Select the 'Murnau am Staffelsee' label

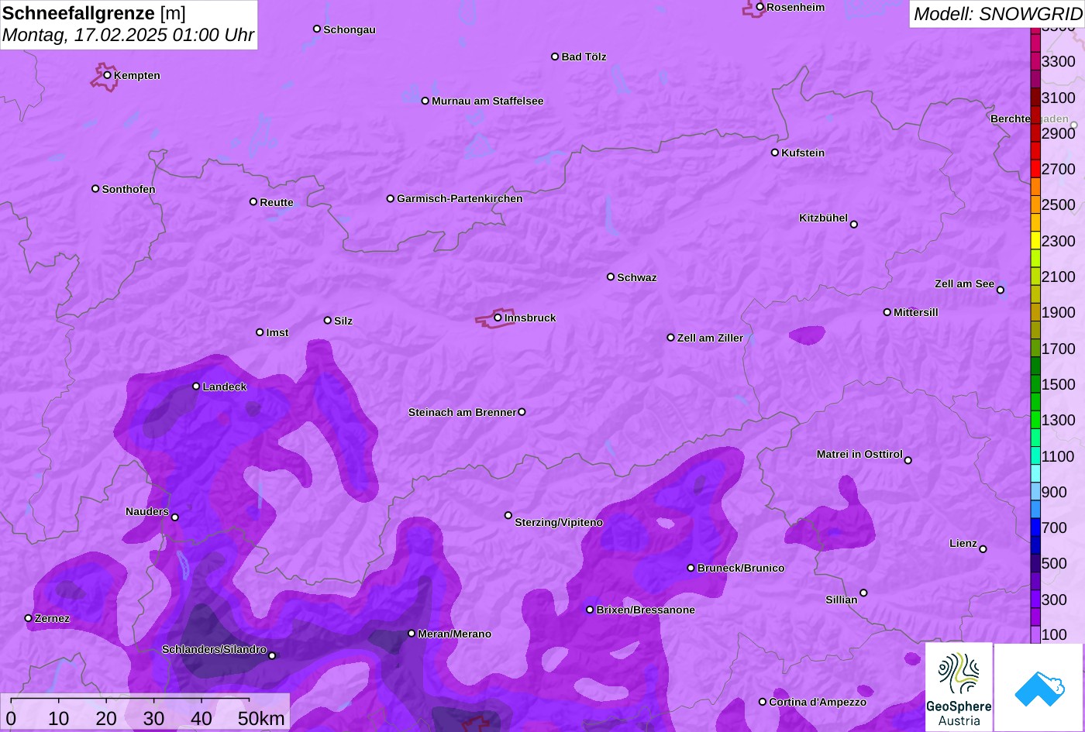tap(487, 101)
